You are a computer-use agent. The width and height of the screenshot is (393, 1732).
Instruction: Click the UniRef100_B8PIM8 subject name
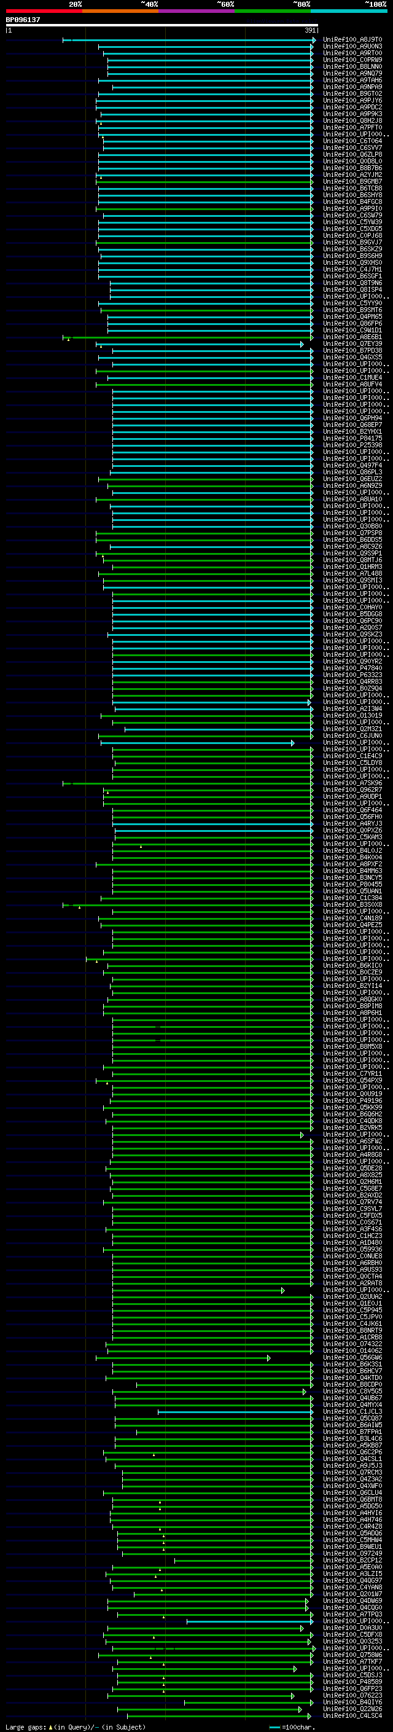click(x=352, y=1006)
